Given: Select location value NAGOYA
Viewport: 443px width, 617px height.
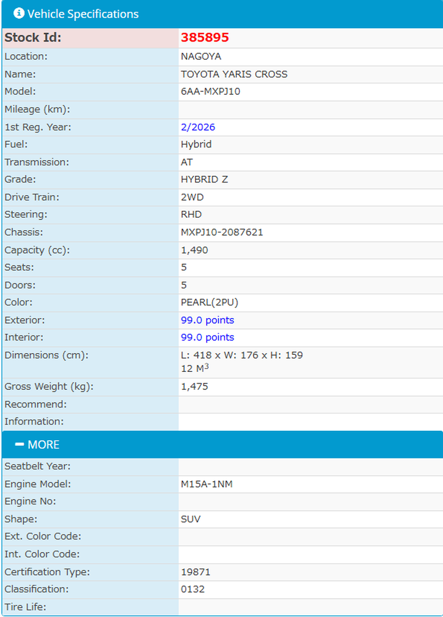Looking at the screenshot, I should click(201, 57).
